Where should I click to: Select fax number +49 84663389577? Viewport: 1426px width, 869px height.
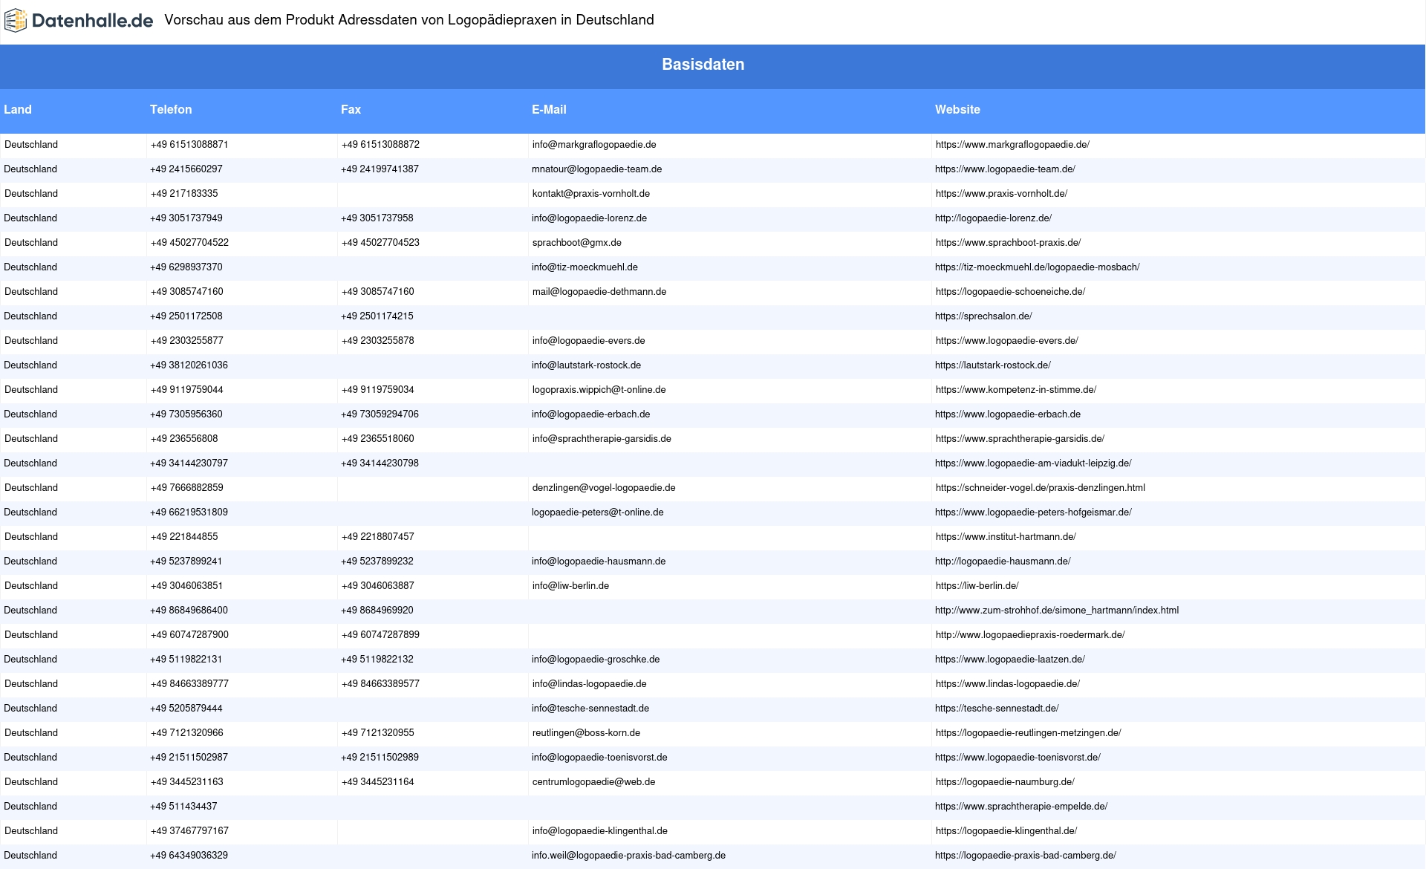380,684
